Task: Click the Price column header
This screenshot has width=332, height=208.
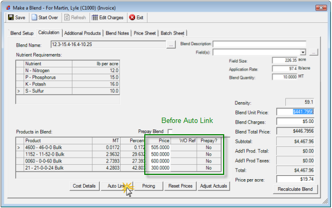Action: click(x=158, y=141)
